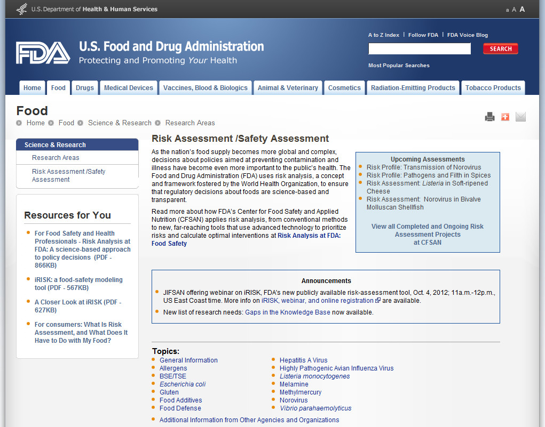The image size is (545, 427).
Task: Select largest text size 'A'
Action: (522, 10)
